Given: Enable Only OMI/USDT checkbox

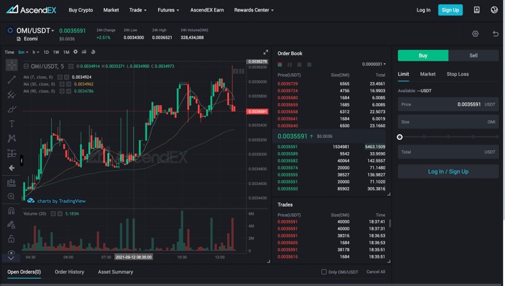Looking at the screenshot, I should coord(324,272).
